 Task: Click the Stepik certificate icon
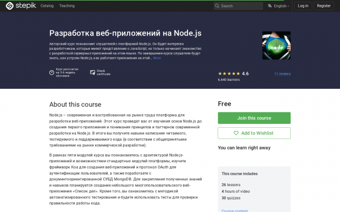pyautogui.click(x=92, y=72)
